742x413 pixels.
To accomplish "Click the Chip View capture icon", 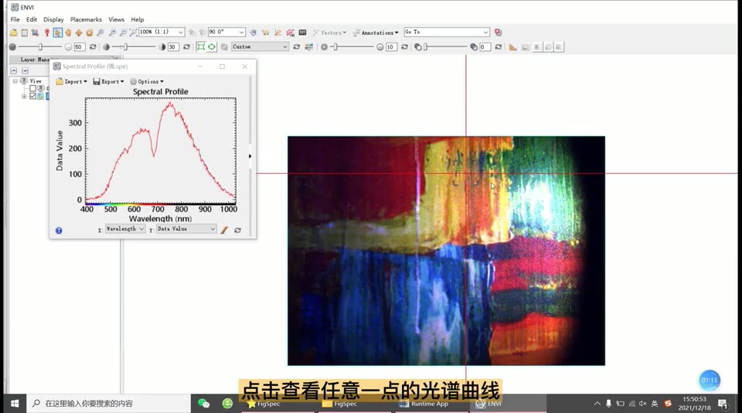I will pos(35,32).
